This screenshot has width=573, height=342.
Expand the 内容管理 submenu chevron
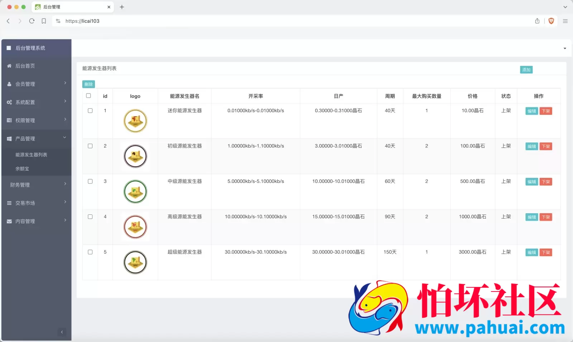(65, 220)
